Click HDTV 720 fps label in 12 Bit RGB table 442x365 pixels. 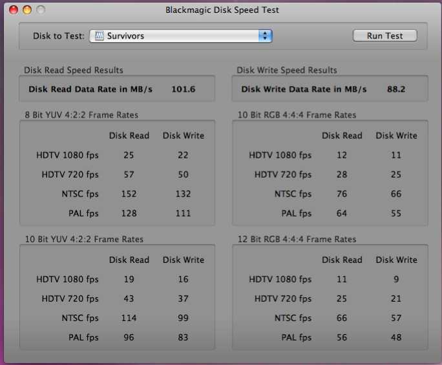[283, 298]
